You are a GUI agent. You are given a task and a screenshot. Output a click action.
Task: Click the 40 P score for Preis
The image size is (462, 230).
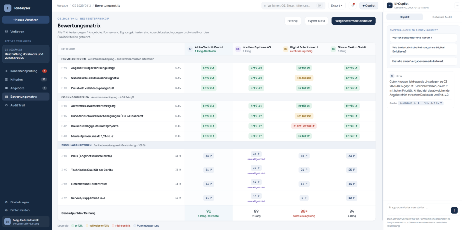click(x=304, y=156)
